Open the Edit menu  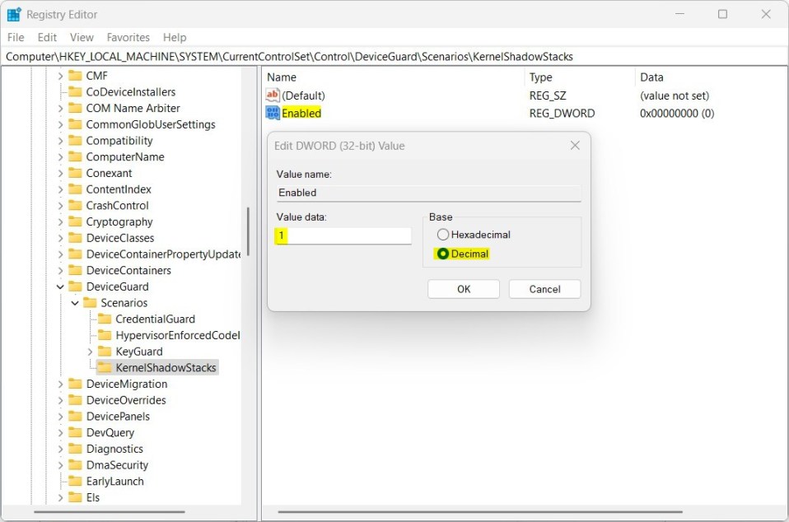(47, 37)
